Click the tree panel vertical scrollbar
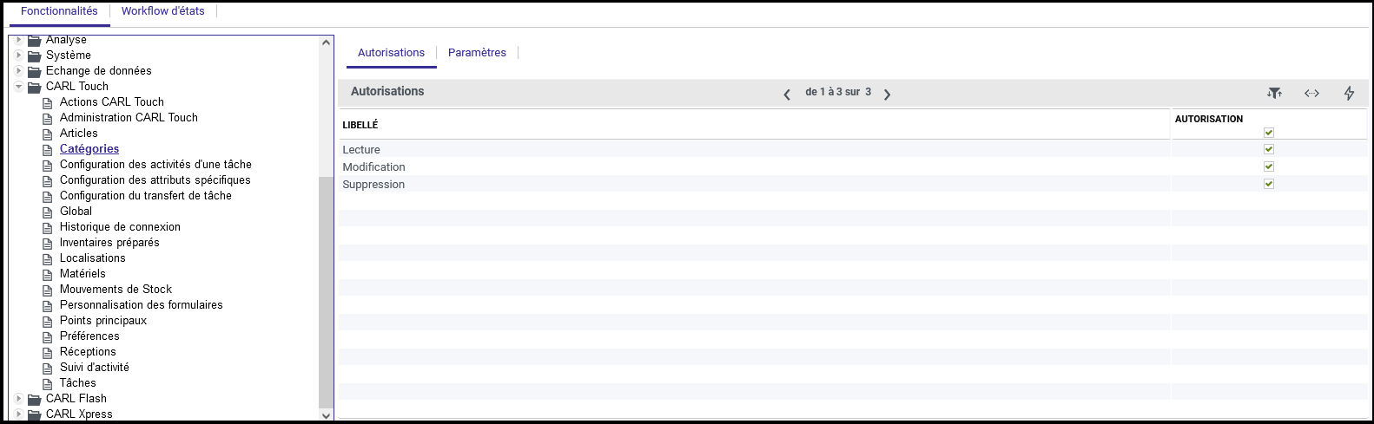Image resolution: width=1374 pixels, height=424 pixels. tap(327, 286)
